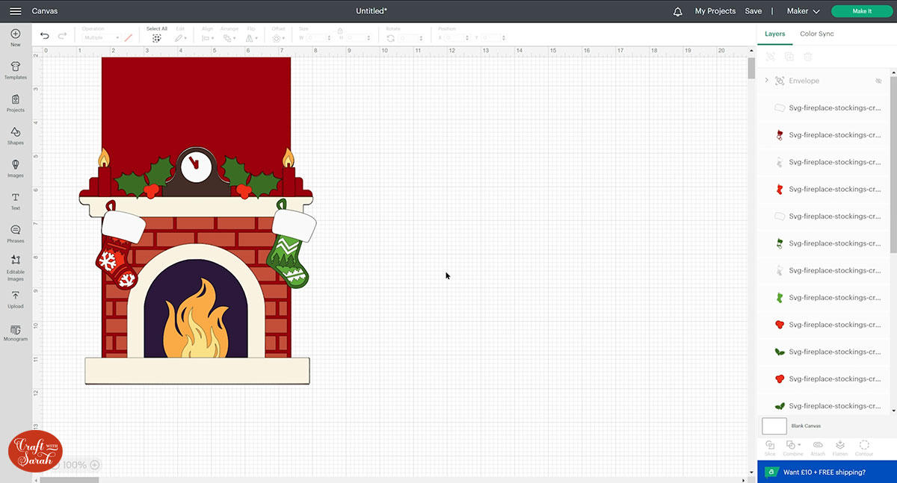Open the Monogram tool

click(x=15, y=332)
